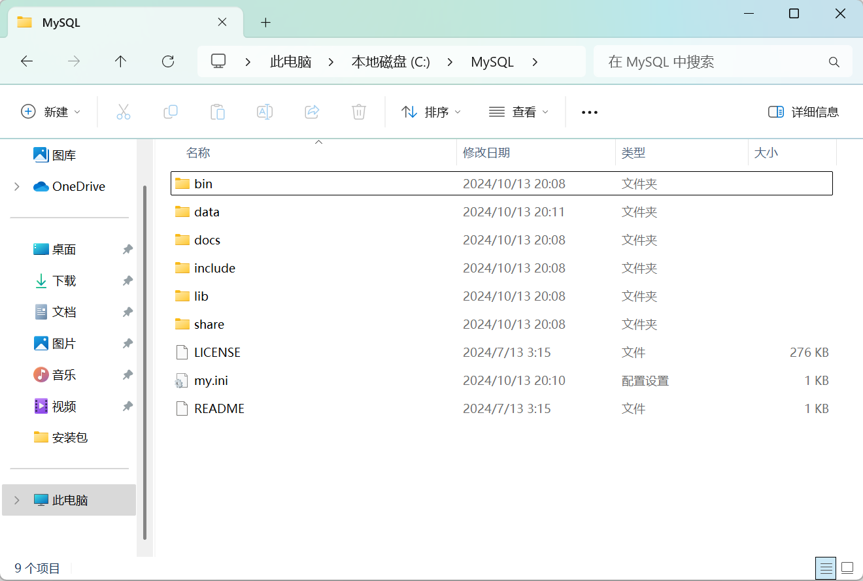863x581 pixels.
Task: Click the Rename icon in toolbar
Action: (x=265, y=112)
